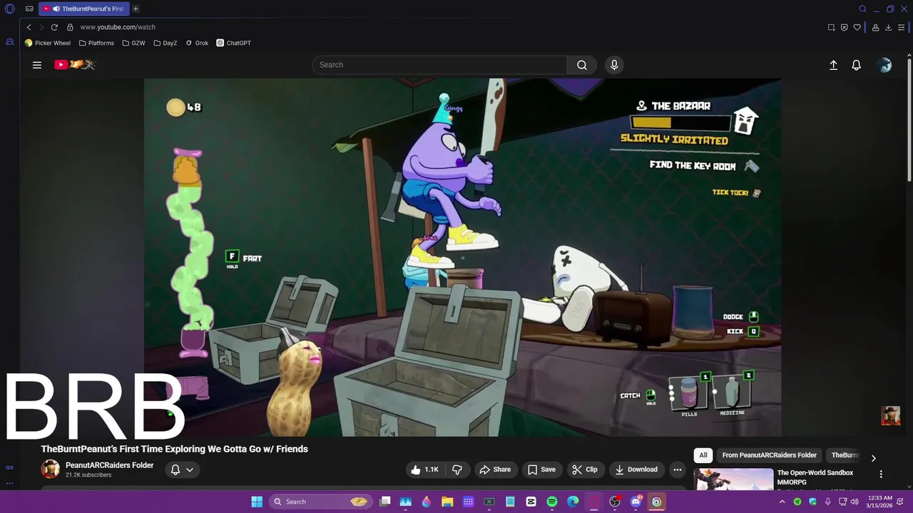The height and width of the screenshot is (513, 913).
Task: View site security lock info
Action: tap(70, 27)
